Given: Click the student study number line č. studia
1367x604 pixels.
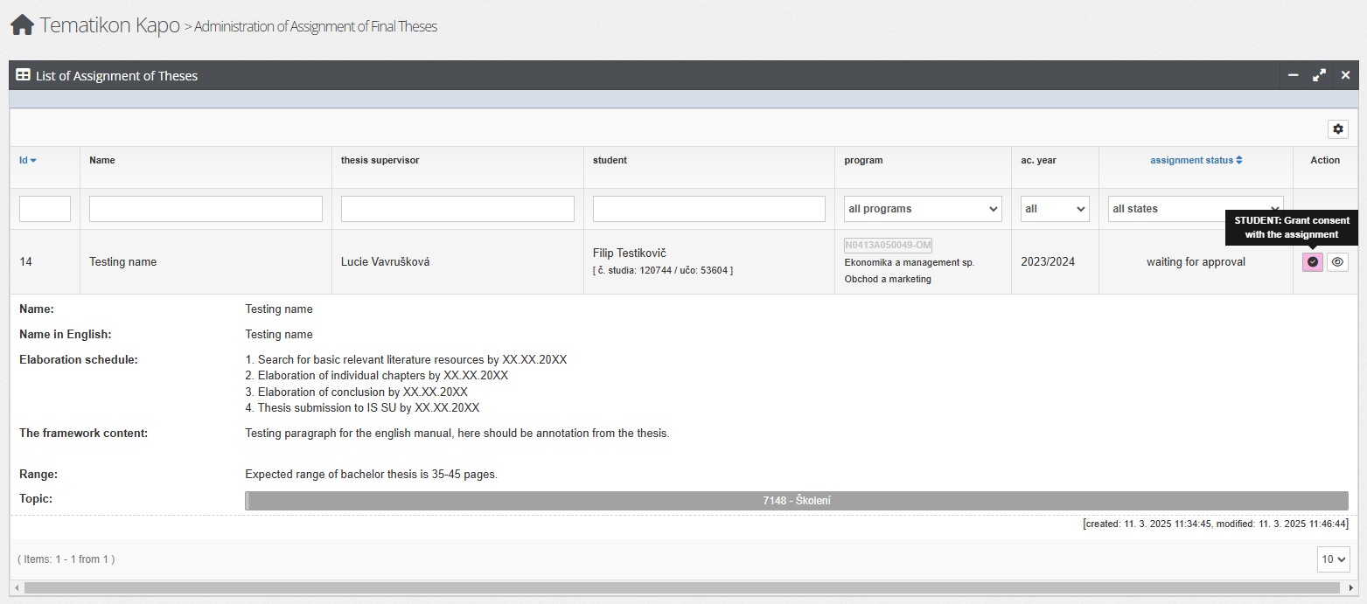Looking at the screenshot, I should tap(663, 270).
